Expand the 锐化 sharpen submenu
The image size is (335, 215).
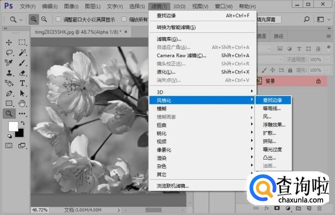(x=203, y=134)
